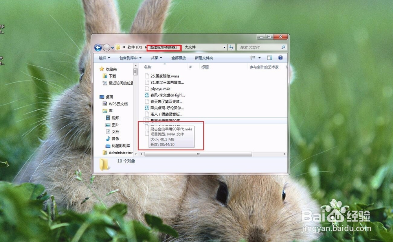Click 全部播放 to play all files
The height and width of the screenshot is (242, 393).
(x=179, y=57)
